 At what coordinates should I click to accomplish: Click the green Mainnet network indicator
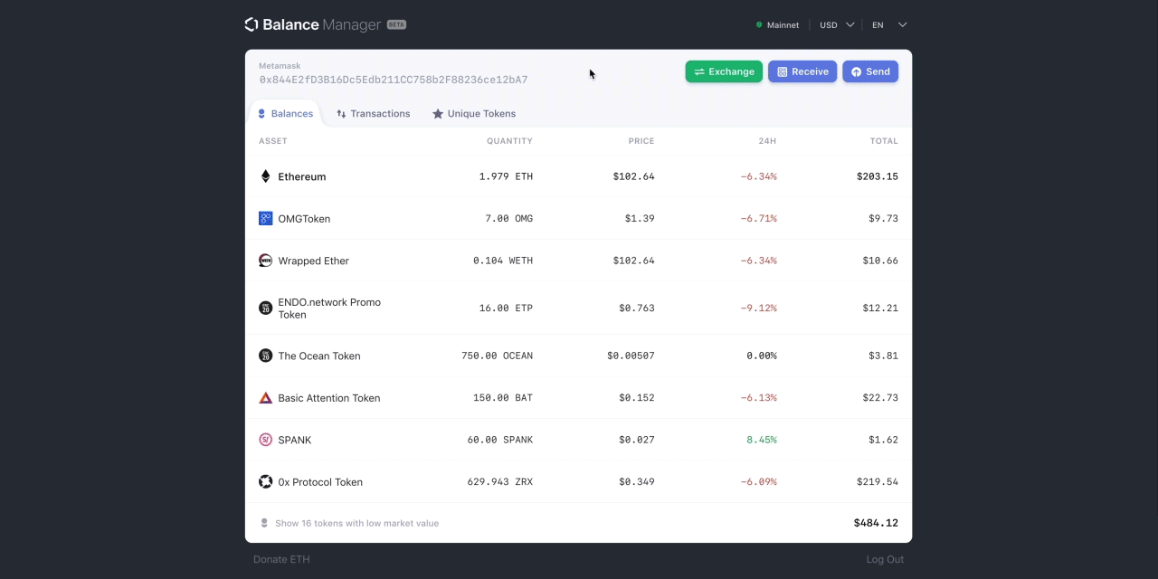[777, 25]
